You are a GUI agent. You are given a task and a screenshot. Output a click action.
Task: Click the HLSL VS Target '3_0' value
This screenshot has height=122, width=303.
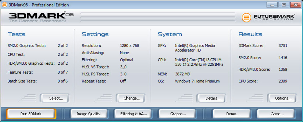point(123,67)
